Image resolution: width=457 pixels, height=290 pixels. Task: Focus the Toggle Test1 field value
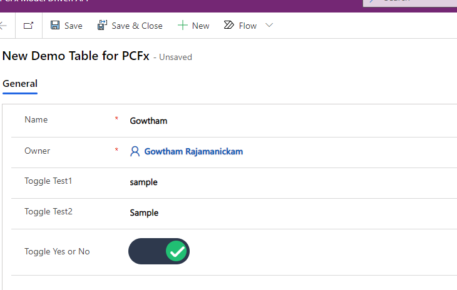[143, 182]
